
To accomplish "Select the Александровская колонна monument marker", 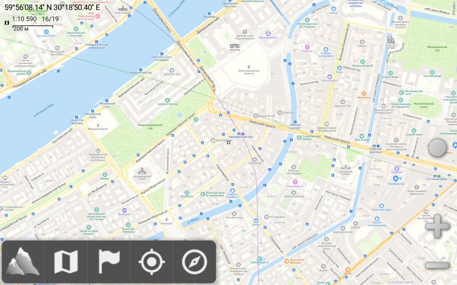I will click(248, 66).
